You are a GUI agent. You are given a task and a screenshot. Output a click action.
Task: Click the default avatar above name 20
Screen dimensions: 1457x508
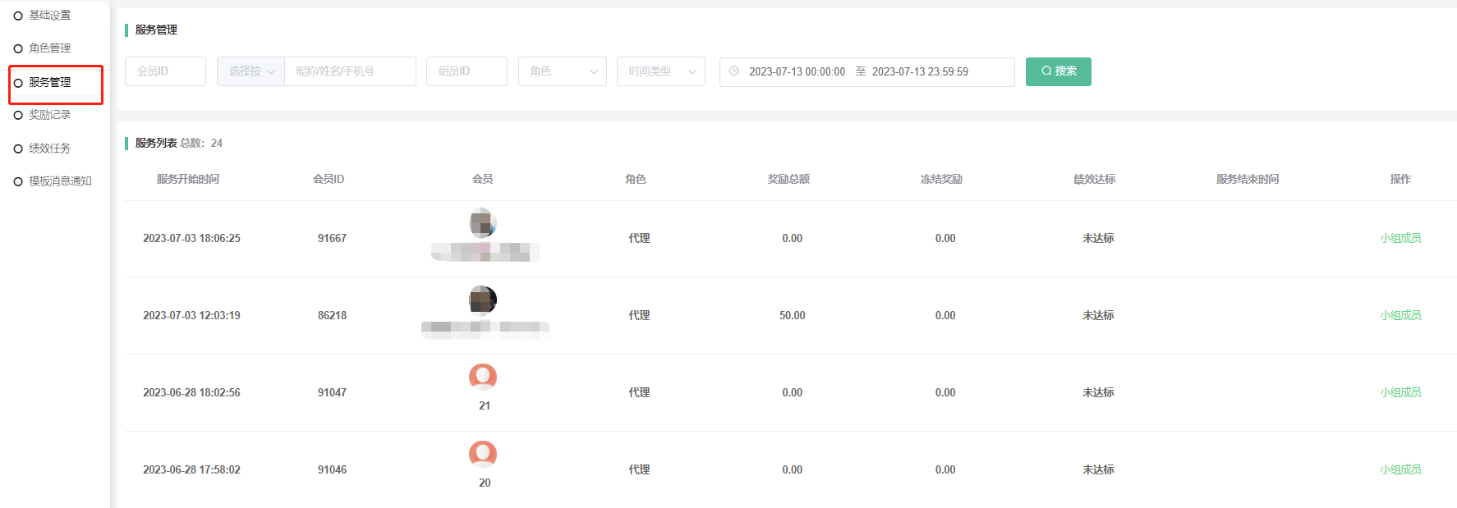point(483,454)
